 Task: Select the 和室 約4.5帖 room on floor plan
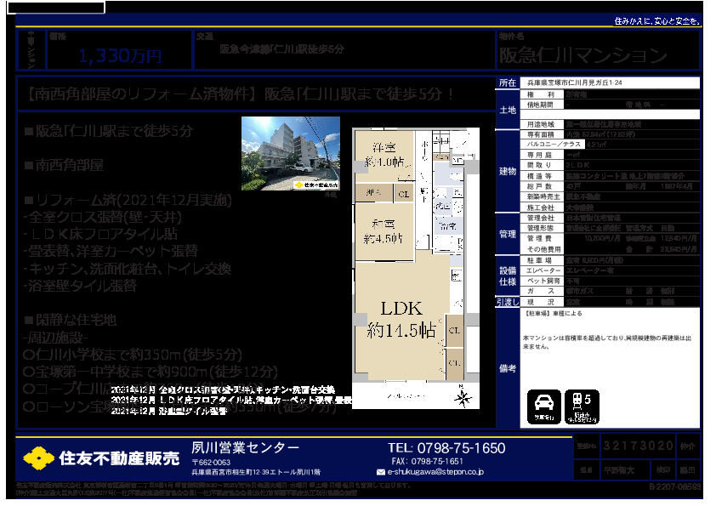[x=382, y=231]
